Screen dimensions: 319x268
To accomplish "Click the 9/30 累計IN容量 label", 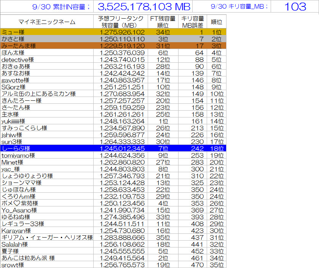I will (x=62, y=6).
